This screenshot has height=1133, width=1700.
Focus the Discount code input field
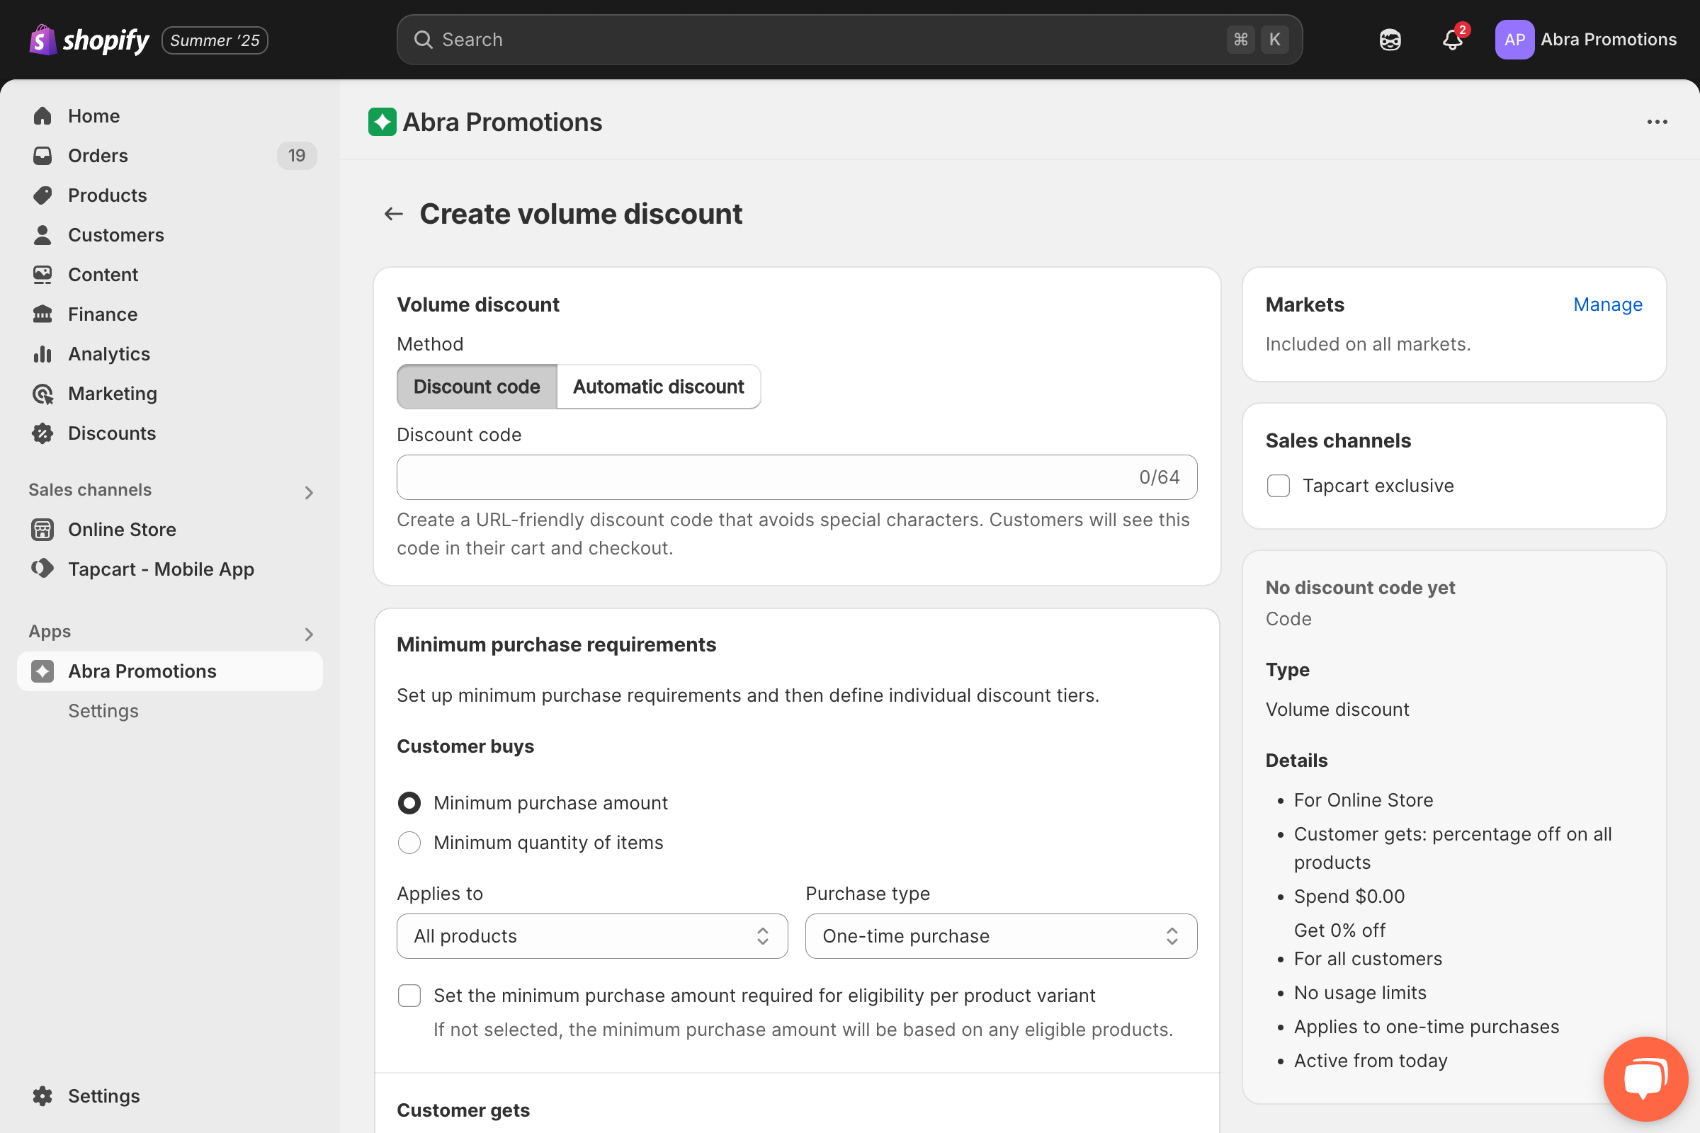pos(796,477)
